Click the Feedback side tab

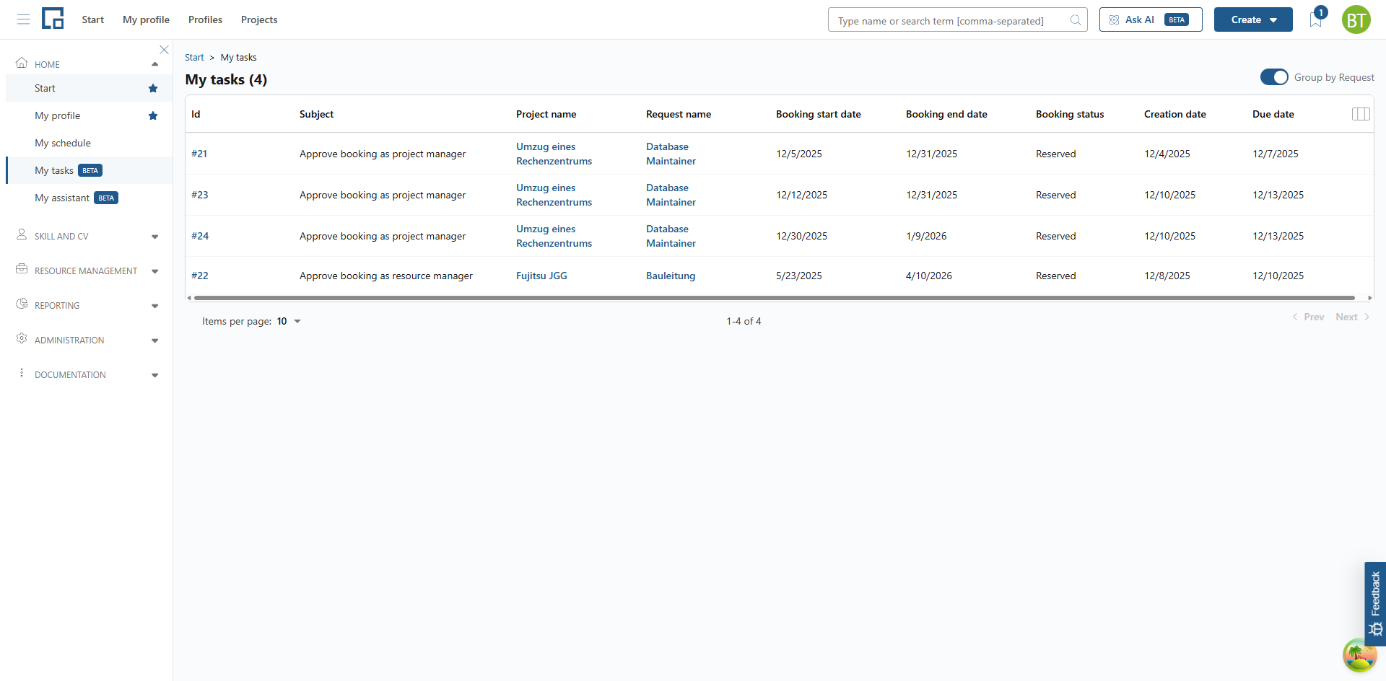click(x=1375, y=604)
